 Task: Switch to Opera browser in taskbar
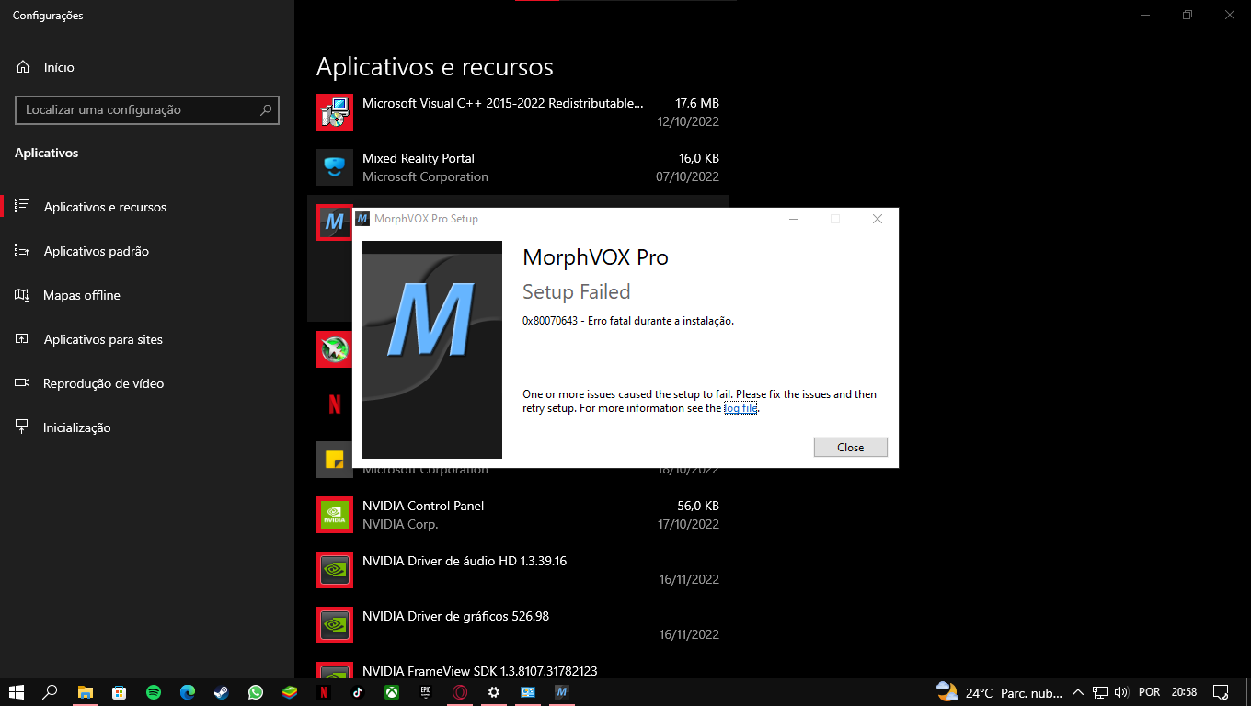point(460,692)
